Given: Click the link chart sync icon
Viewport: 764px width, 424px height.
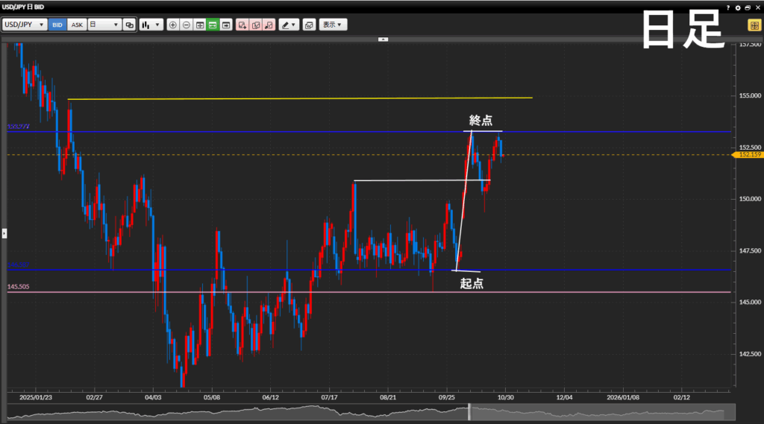Looking at the screenshot, I should coord(129,25).
